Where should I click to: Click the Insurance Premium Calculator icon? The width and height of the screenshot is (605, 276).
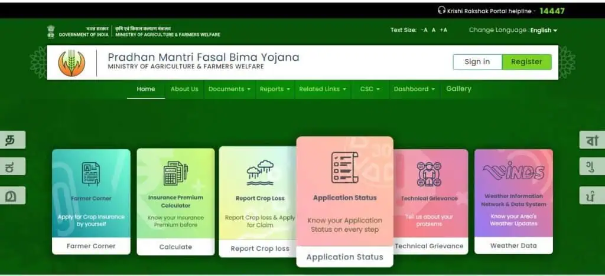tap(175, 173)
